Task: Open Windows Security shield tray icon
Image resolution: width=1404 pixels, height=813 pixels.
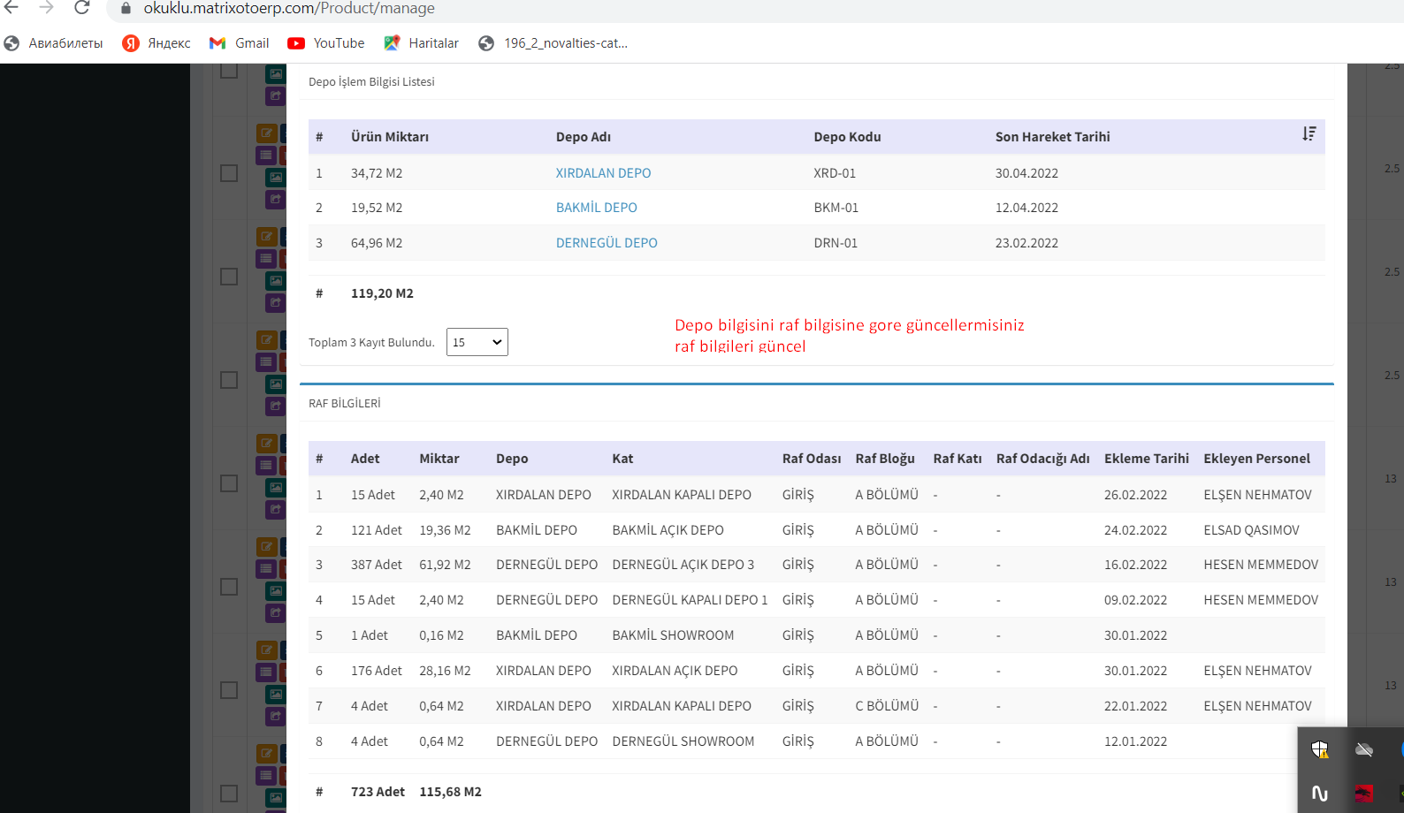Action: click(x=1319, y=749)
